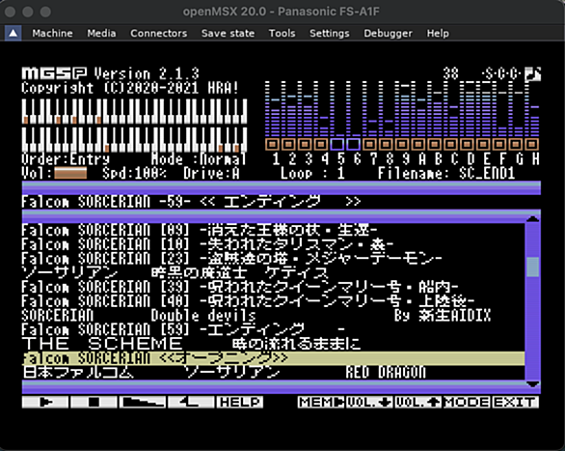Open the Settings menu
565x451 pixels.
(330, 33)
